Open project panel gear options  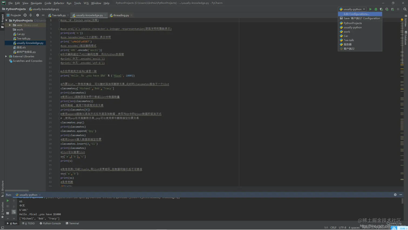click(x=38, y=15)
